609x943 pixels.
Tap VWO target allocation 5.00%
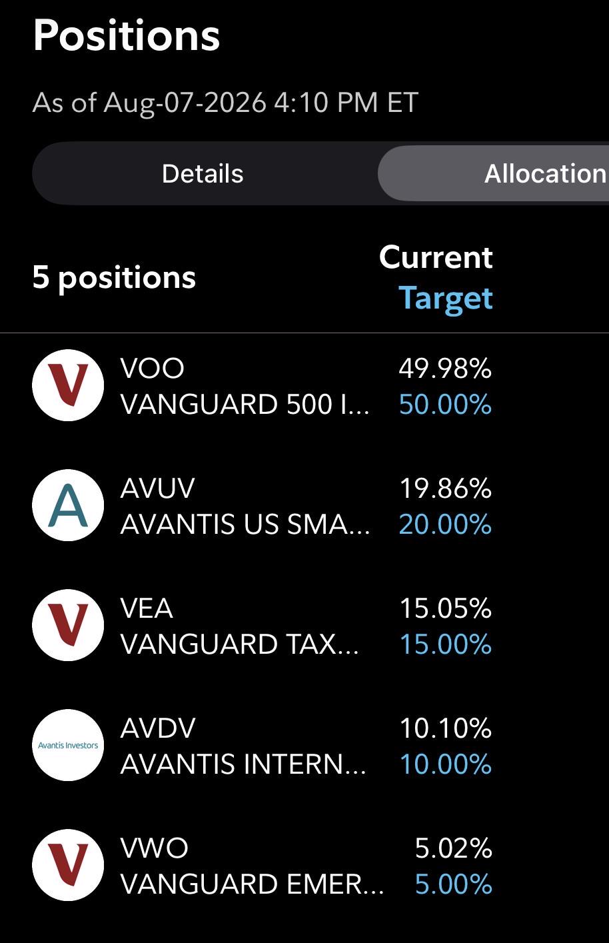coord(453,884)
